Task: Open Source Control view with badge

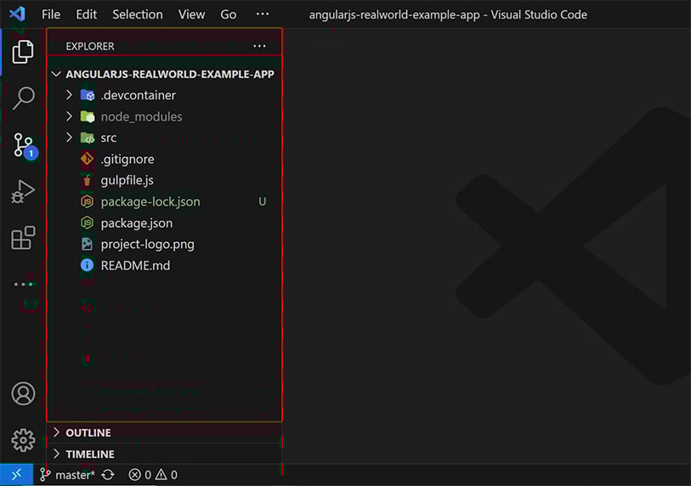Action: [x=23, y=145]
